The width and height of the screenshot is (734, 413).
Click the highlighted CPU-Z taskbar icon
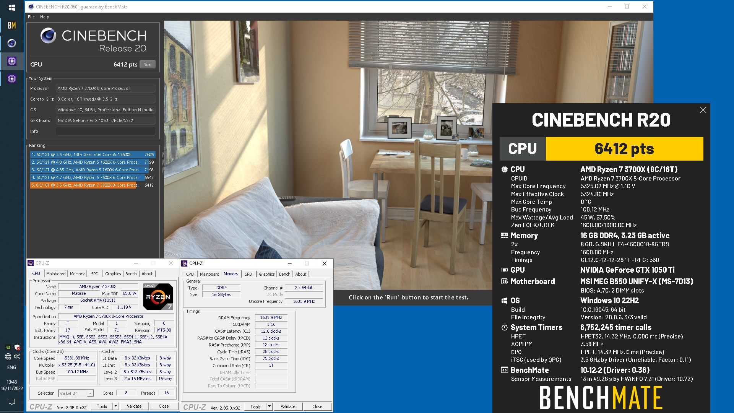click(x=12, y=61)
